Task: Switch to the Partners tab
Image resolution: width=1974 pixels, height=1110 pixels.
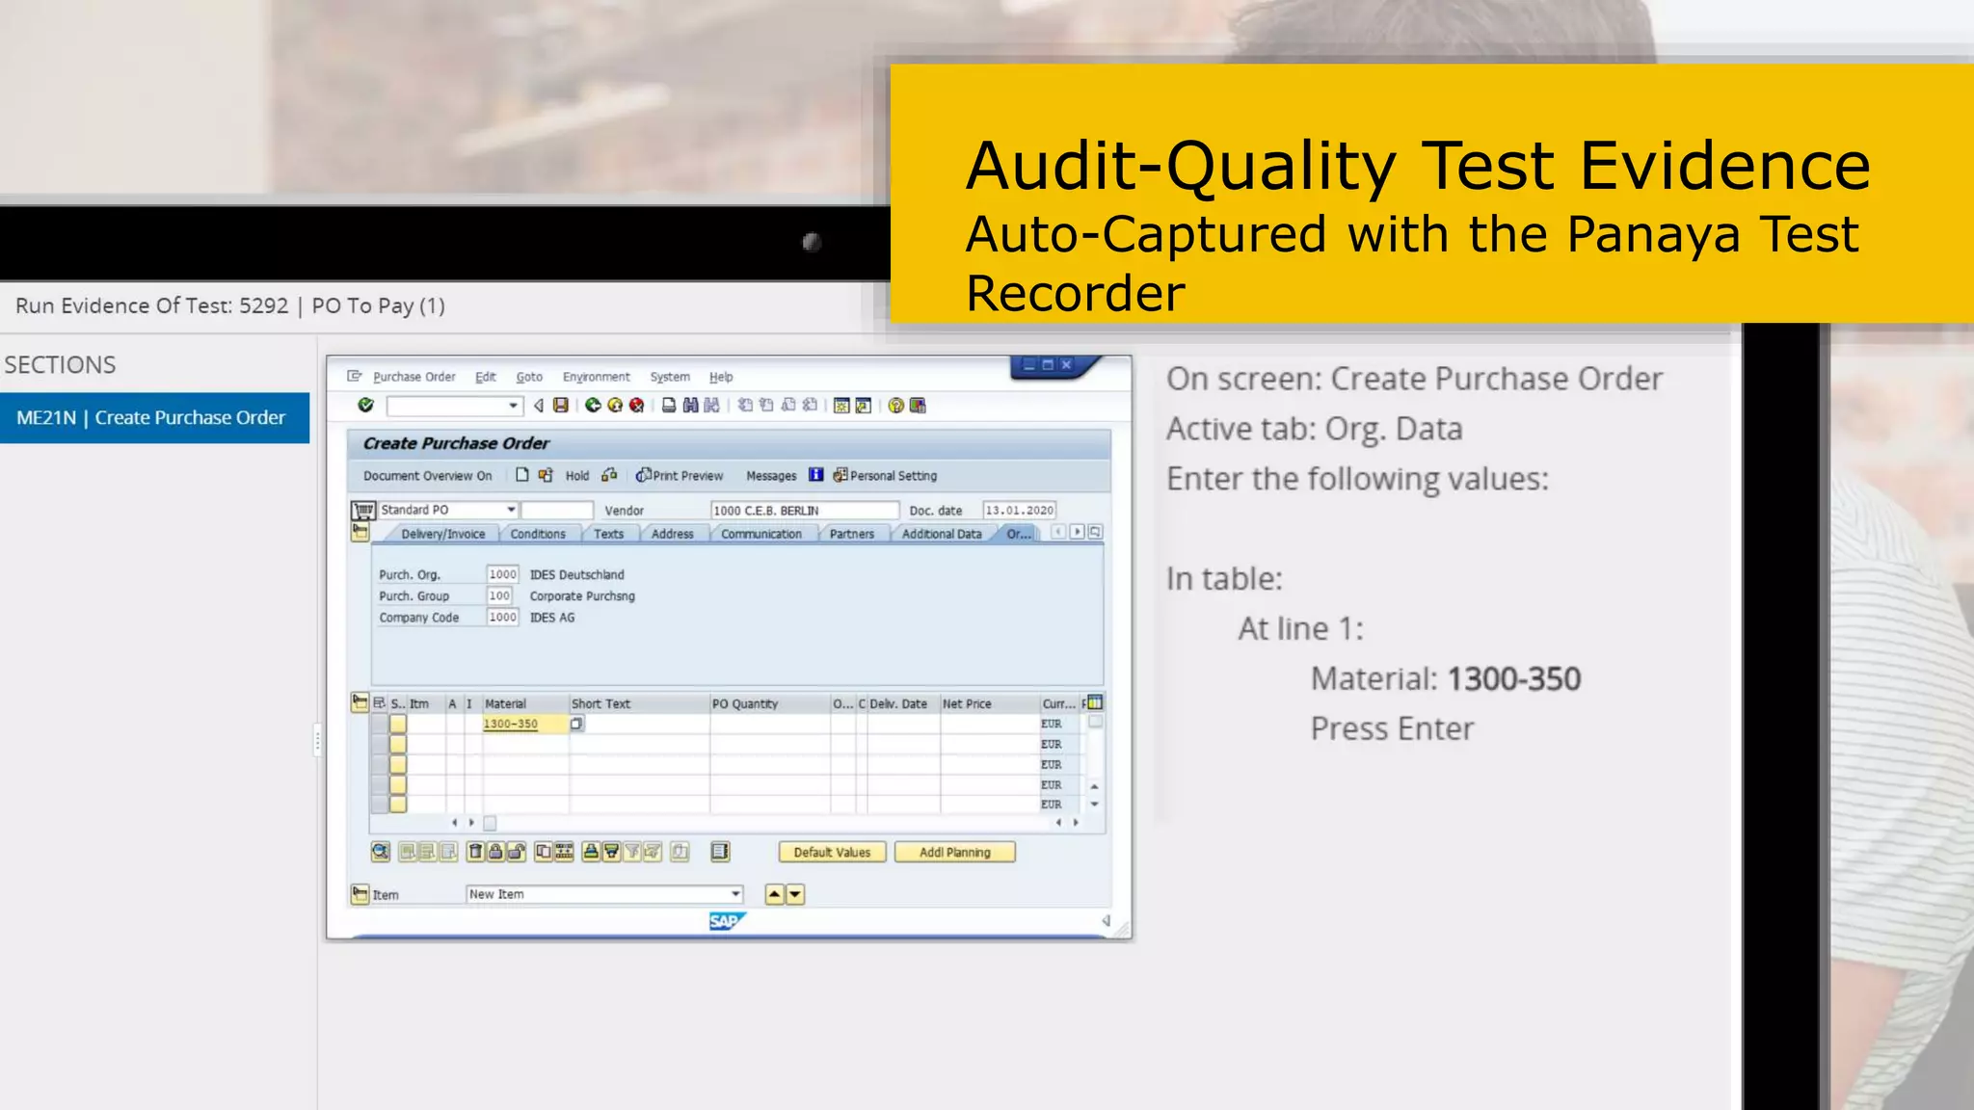Action: pyautogui.click(x=852, y=534)
